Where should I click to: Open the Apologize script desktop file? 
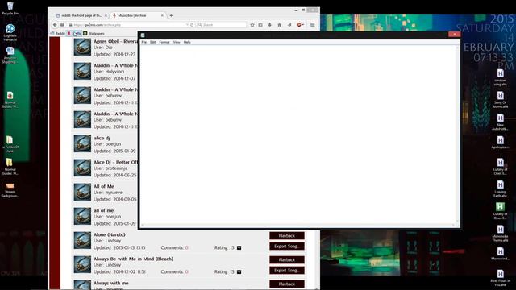point(500,143)
